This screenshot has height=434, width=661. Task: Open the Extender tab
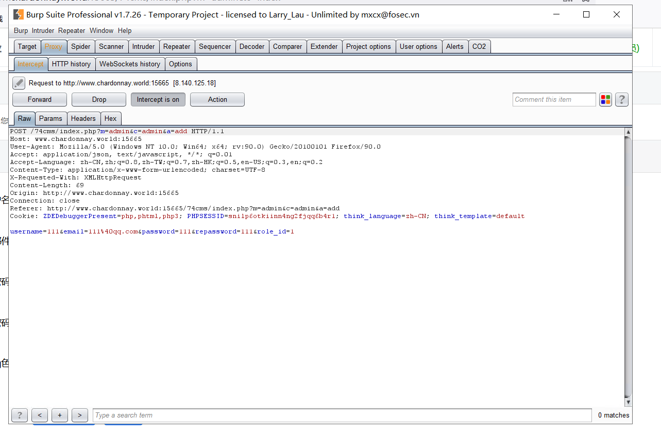[324, 46]
